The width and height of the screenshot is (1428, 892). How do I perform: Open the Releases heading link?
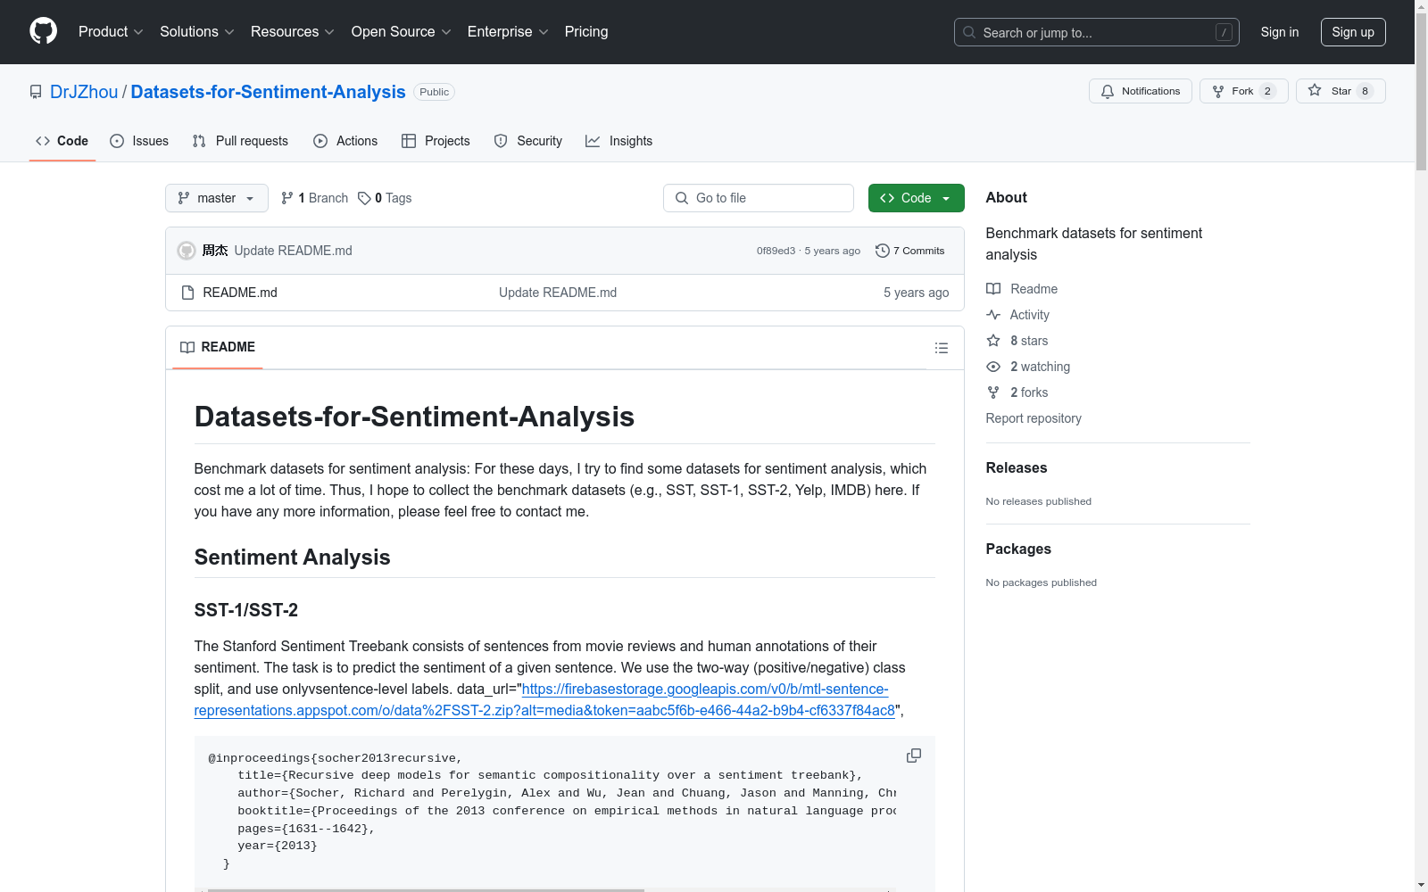click(1017, 467)
